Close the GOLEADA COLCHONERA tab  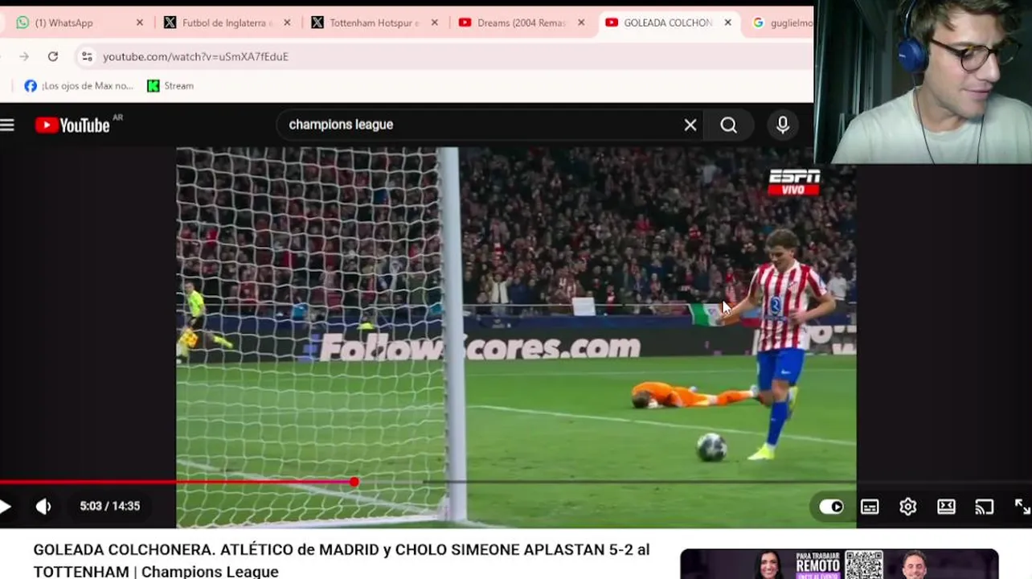tap(728, 23)
